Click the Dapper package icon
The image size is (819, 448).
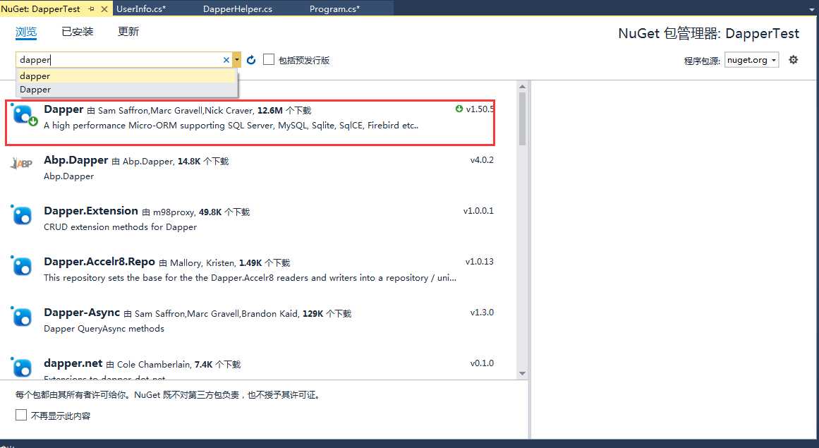click(x=23, y=115)
